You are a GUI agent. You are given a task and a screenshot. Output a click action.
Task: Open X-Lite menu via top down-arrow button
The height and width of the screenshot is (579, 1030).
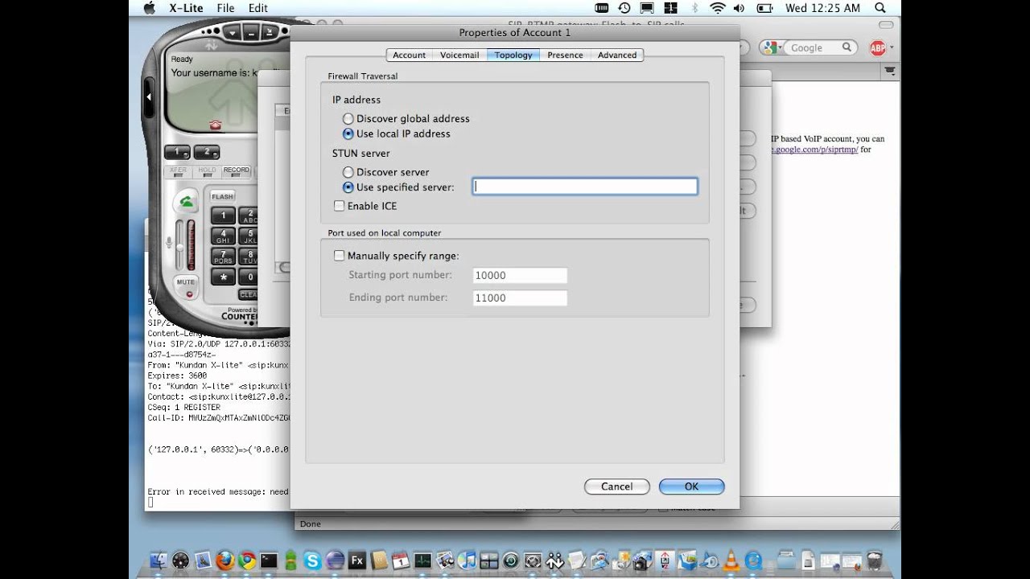(232, 33)
